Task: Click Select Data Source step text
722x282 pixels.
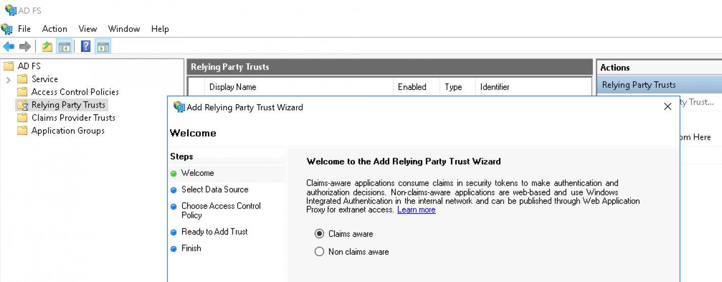Action: coord(215,190)
